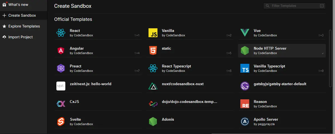The image size is (335, 134).
Task: Select gatsbyjs/gatsby-starter-default template name
Action: click(280, 84)
